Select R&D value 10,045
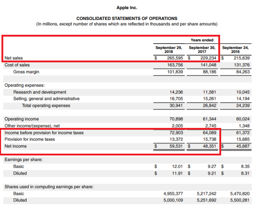 click(243, 92)
